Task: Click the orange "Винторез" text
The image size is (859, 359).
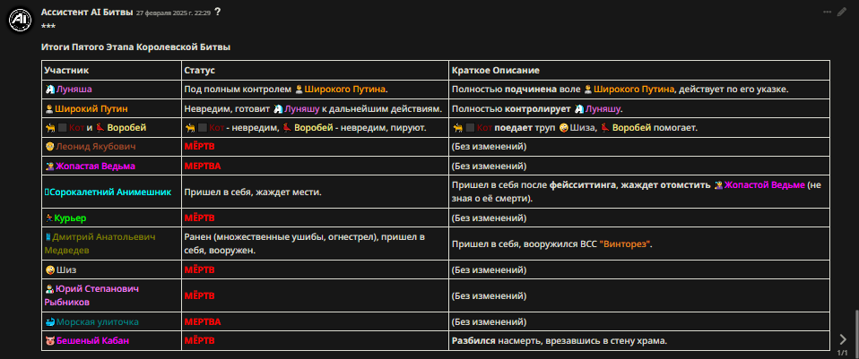Action: 625,244
